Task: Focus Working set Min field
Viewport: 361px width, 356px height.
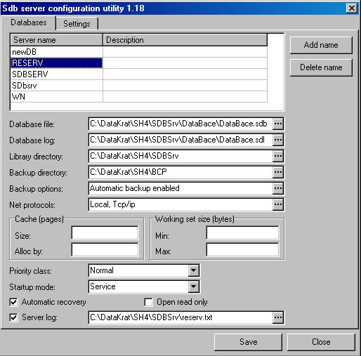Action: tap(242, 233)
